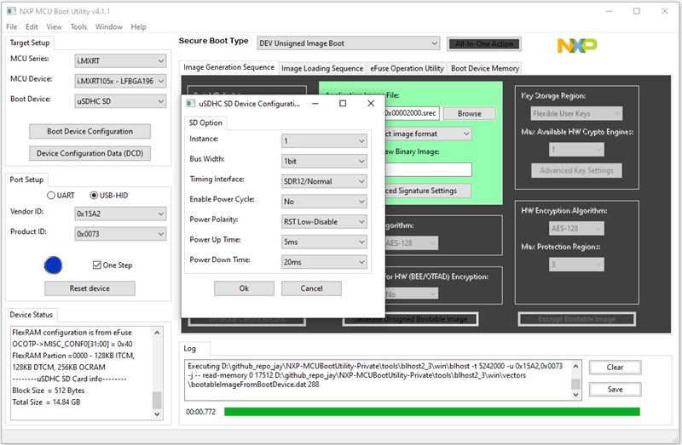Click Encrypt Bootable Image button
Screen dimensions: 682x445
tap(577, 319)
